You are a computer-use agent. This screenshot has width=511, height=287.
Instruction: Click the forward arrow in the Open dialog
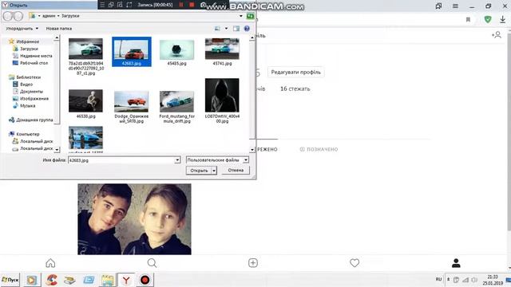(18, 16)
